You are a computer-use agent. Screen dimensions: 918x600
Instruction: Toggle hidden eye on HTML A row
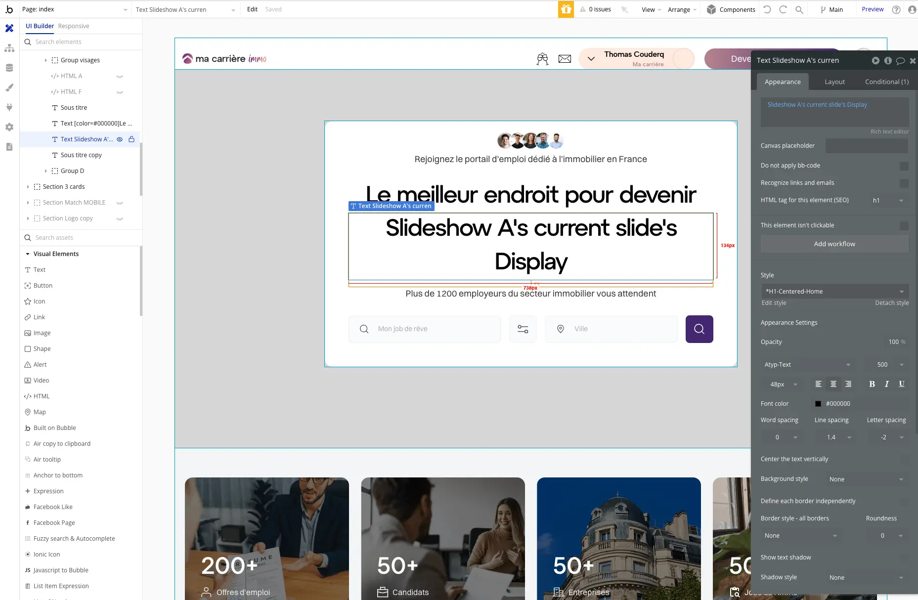pyautogui.click(x=120, y=76)
